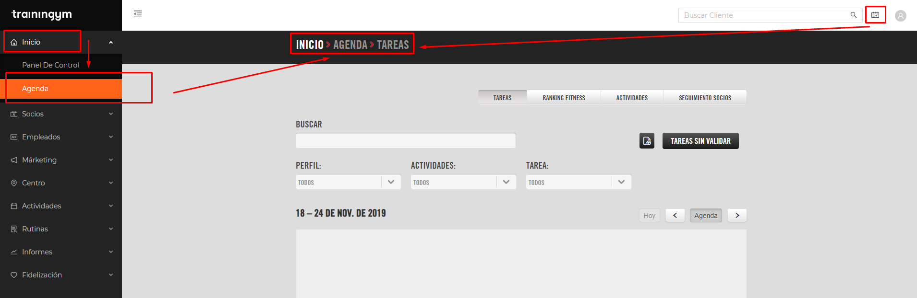Viewport: 917px width, 298px height.
Task: Click the Rutinas sidebar icon
Action: (14, 229)
